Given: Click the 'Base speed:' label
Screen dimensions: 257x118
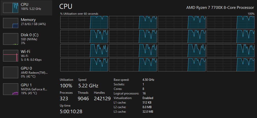Looking at the screenshot, I should pos(122,80).
